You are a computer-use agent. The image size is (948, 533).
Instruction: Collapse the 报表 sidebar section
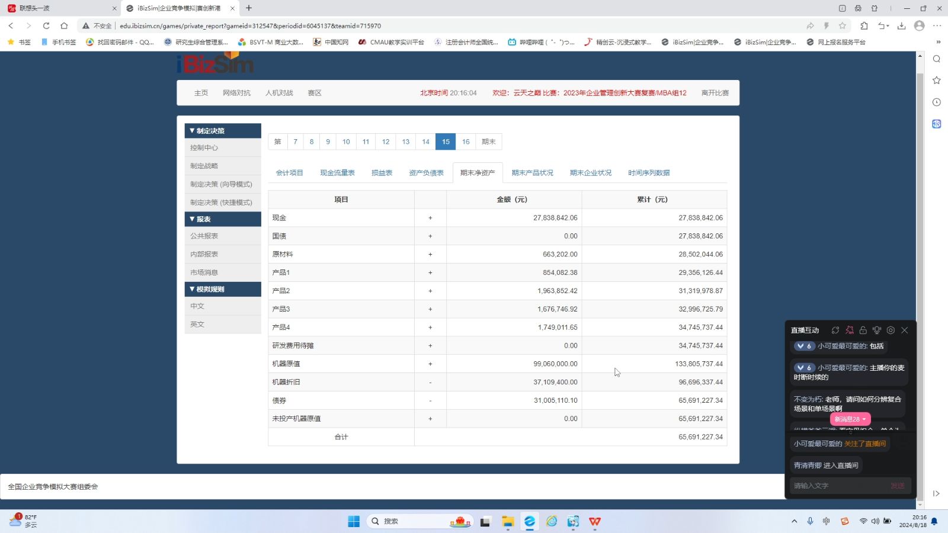coord(223,219)
